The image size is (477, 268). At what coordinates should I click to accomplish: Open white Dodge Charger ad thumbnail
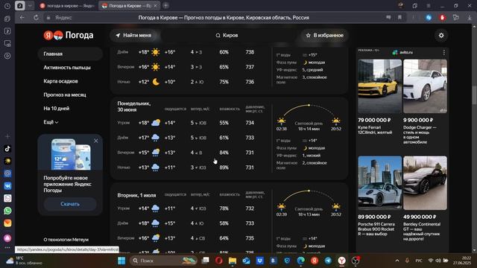pos(425,86)
